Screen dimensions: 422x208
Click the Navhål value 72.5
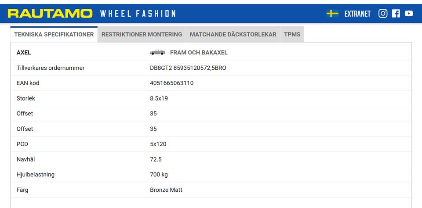click(156, 159)
